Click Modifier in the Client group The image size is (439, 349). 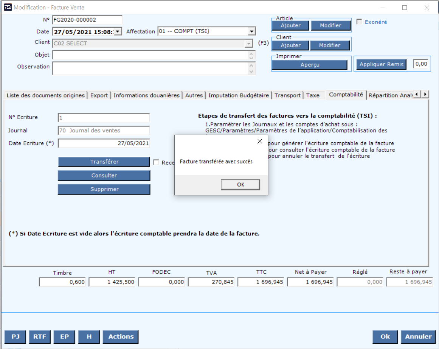330,45
